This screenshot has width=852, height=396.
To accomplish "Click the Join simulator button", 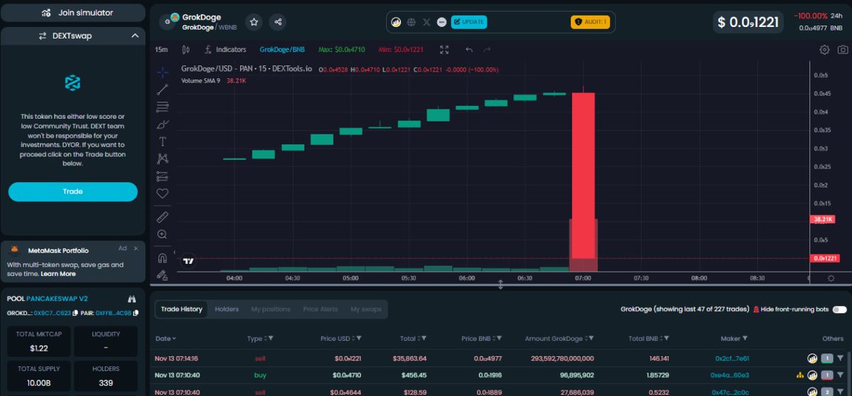I will (73, 13).
